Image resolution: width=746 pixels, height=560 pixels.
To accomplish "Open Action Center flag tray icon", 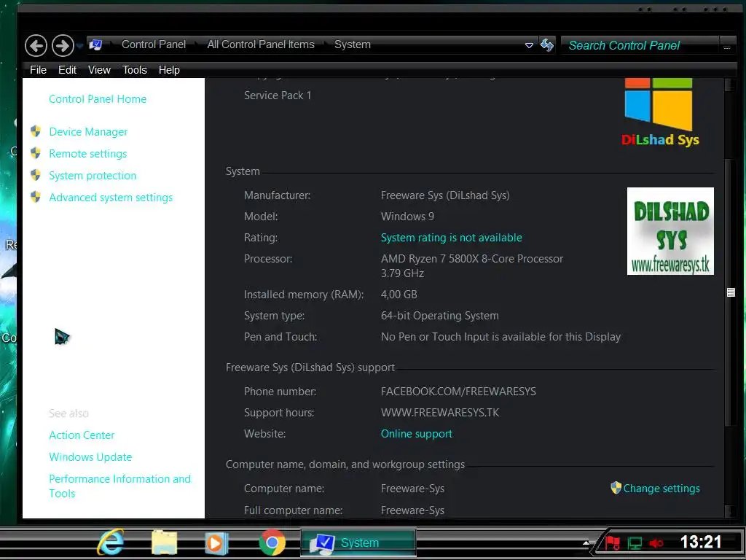I will pyautogui.click(x=613, y=542).
